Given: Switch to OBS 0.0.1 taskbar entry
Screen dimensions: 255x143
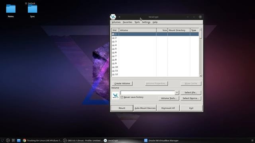Looking at the screenshot, I should pos(83,141).
